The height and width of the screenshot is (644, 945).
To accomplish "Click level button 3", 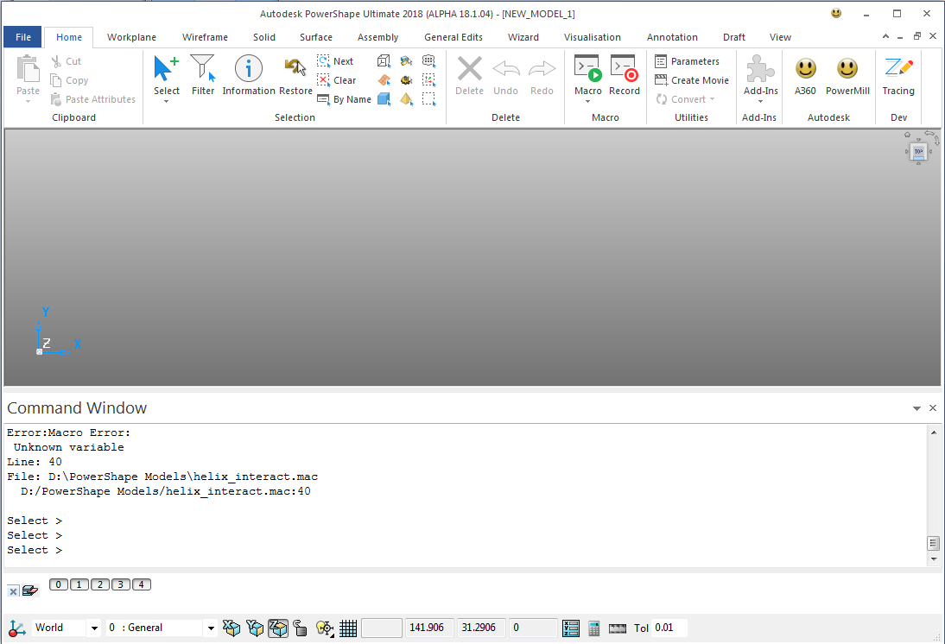I will tap(121, 584).
